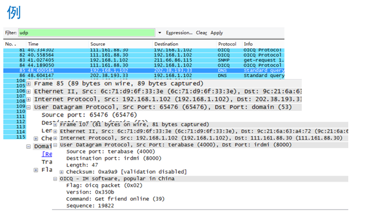Open the Expression... filter builder
This screenshot has height=214, width=370.
(x=179, y=33)
